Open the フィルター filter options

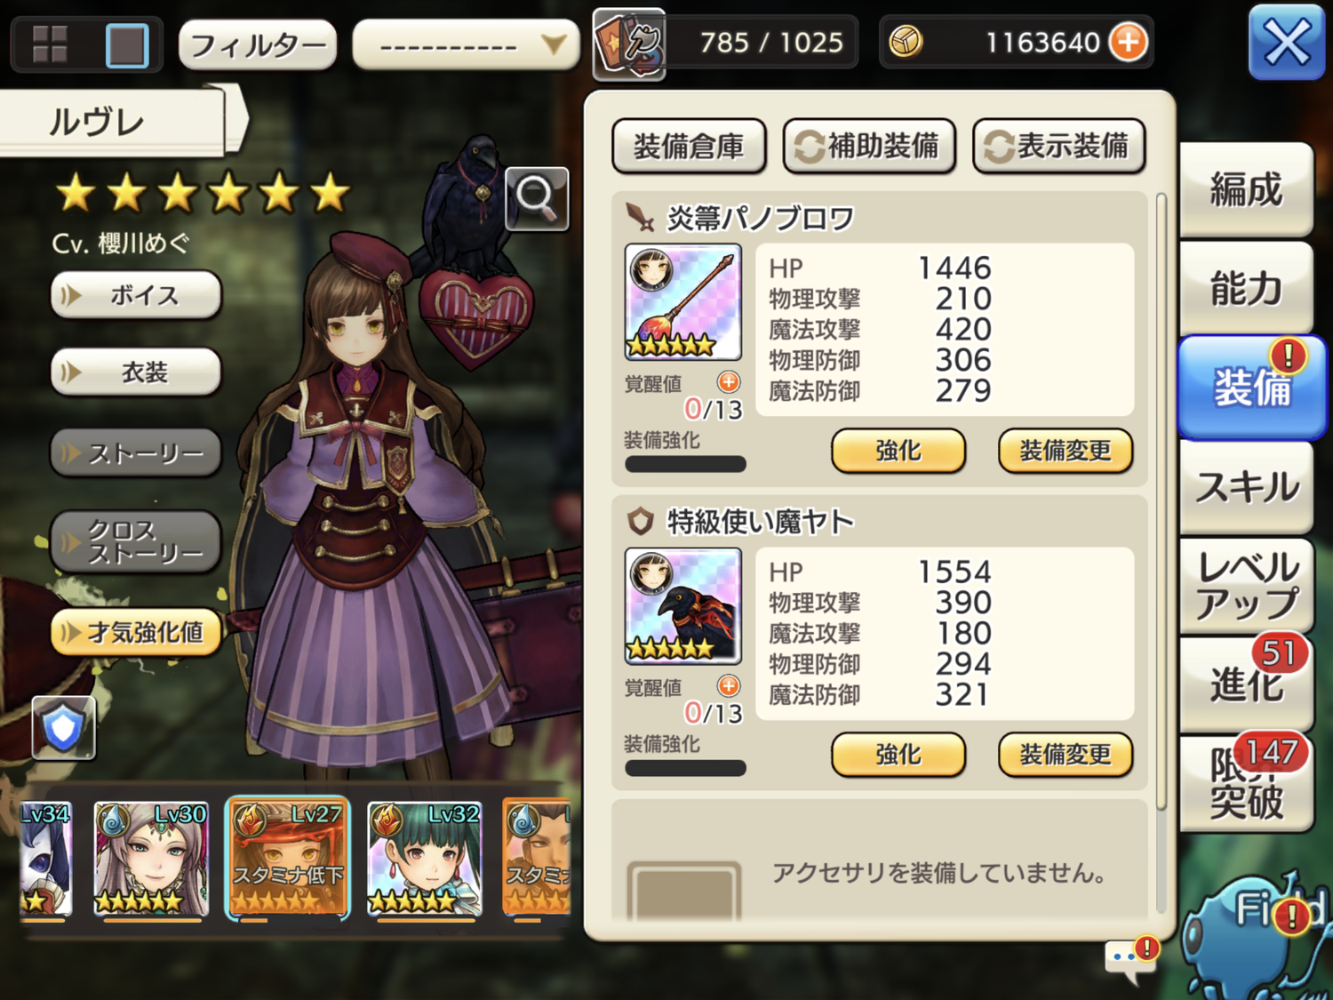coord(258,44)
